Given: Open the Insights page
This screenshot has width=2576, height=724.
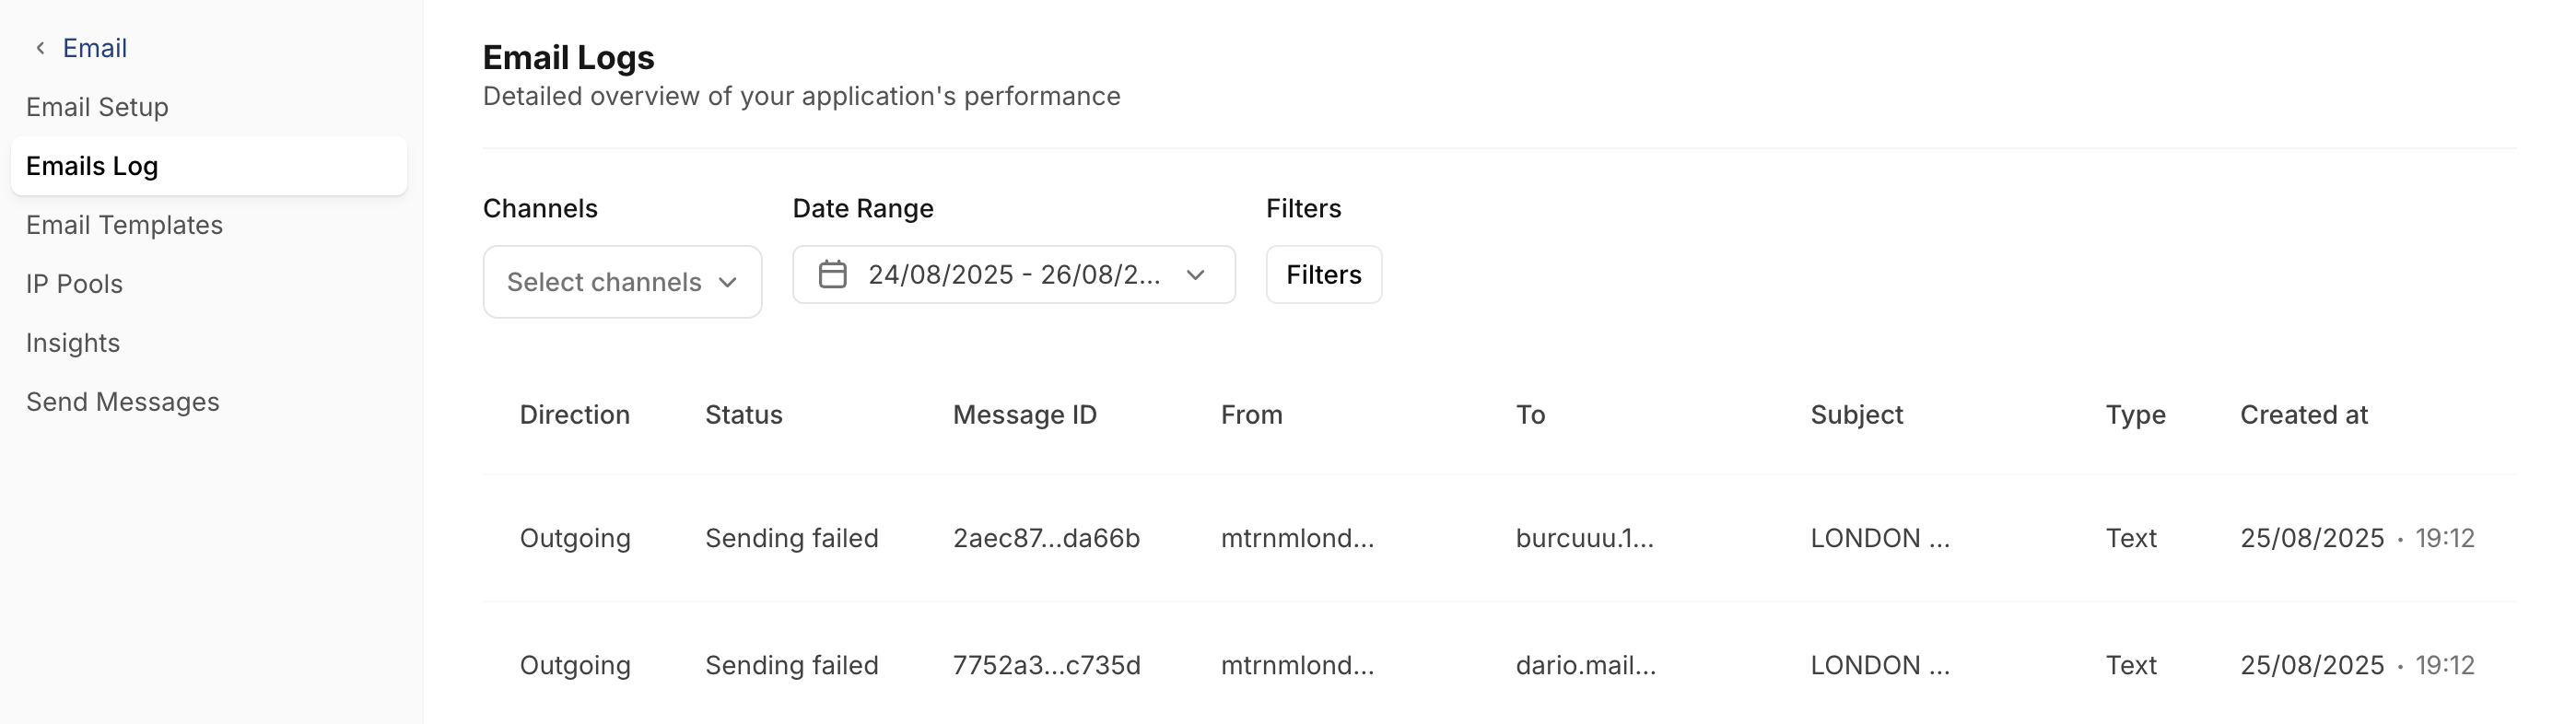Looking at the screenshot, I should 73,343.
